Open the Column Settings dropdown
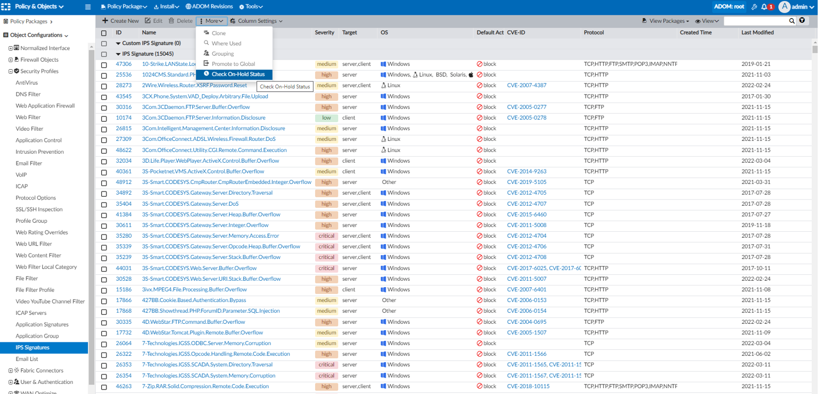Screen dimensions: 823x394 click(x=257, y=21)
